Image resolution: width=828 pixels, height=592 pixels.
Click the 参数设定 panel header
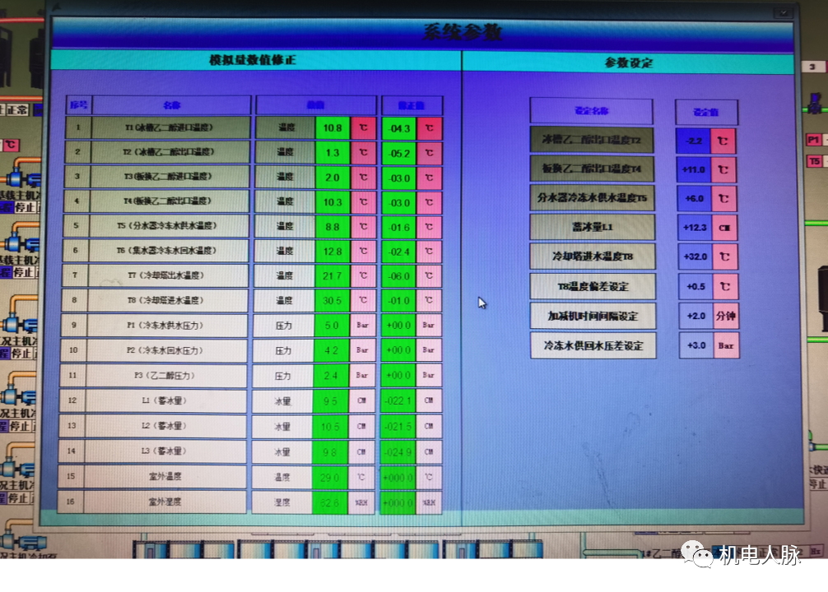point(628,62)
